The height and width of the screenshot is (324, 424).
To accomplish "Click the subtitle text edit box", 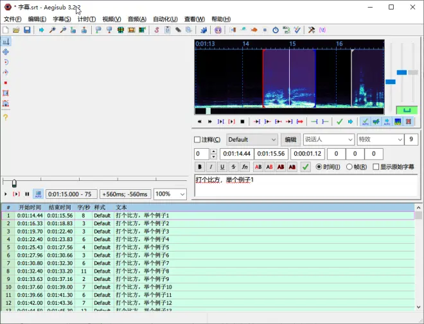I will click(306, 185).
